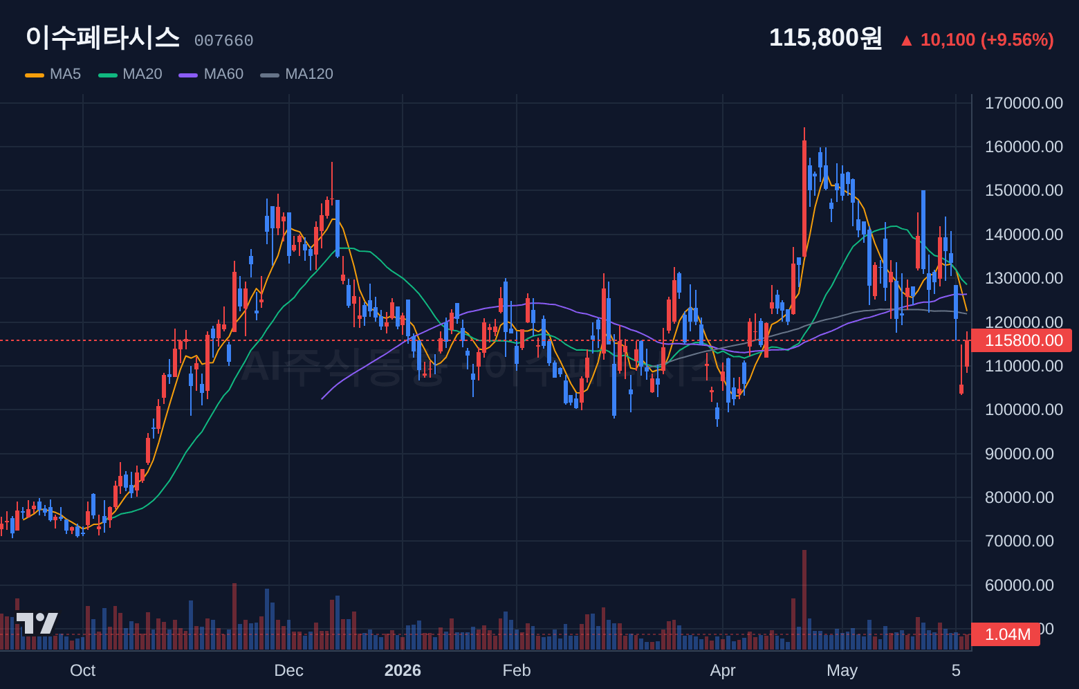Select the 2026 year marker on axis
The width and height of the screenshot is (1079, 689).
tap(403, 670)
